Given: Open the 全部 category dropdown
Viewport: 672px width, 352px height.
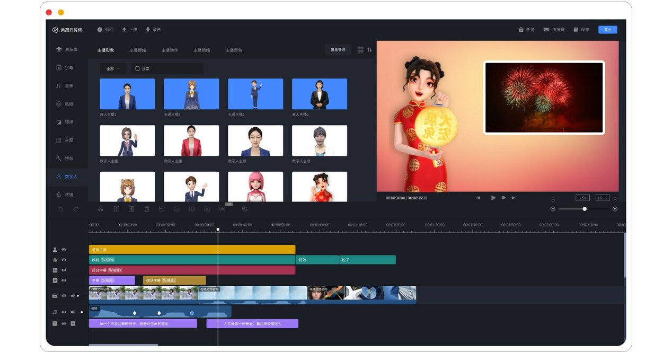Looking at the screenshot, I should click(111, 68).
